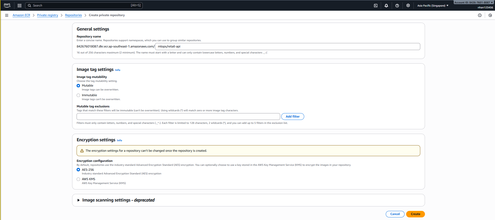Viewport: 495px width, 220px height.
Task: Expand Image scanning settings section
Action: (x=78, y=200)
